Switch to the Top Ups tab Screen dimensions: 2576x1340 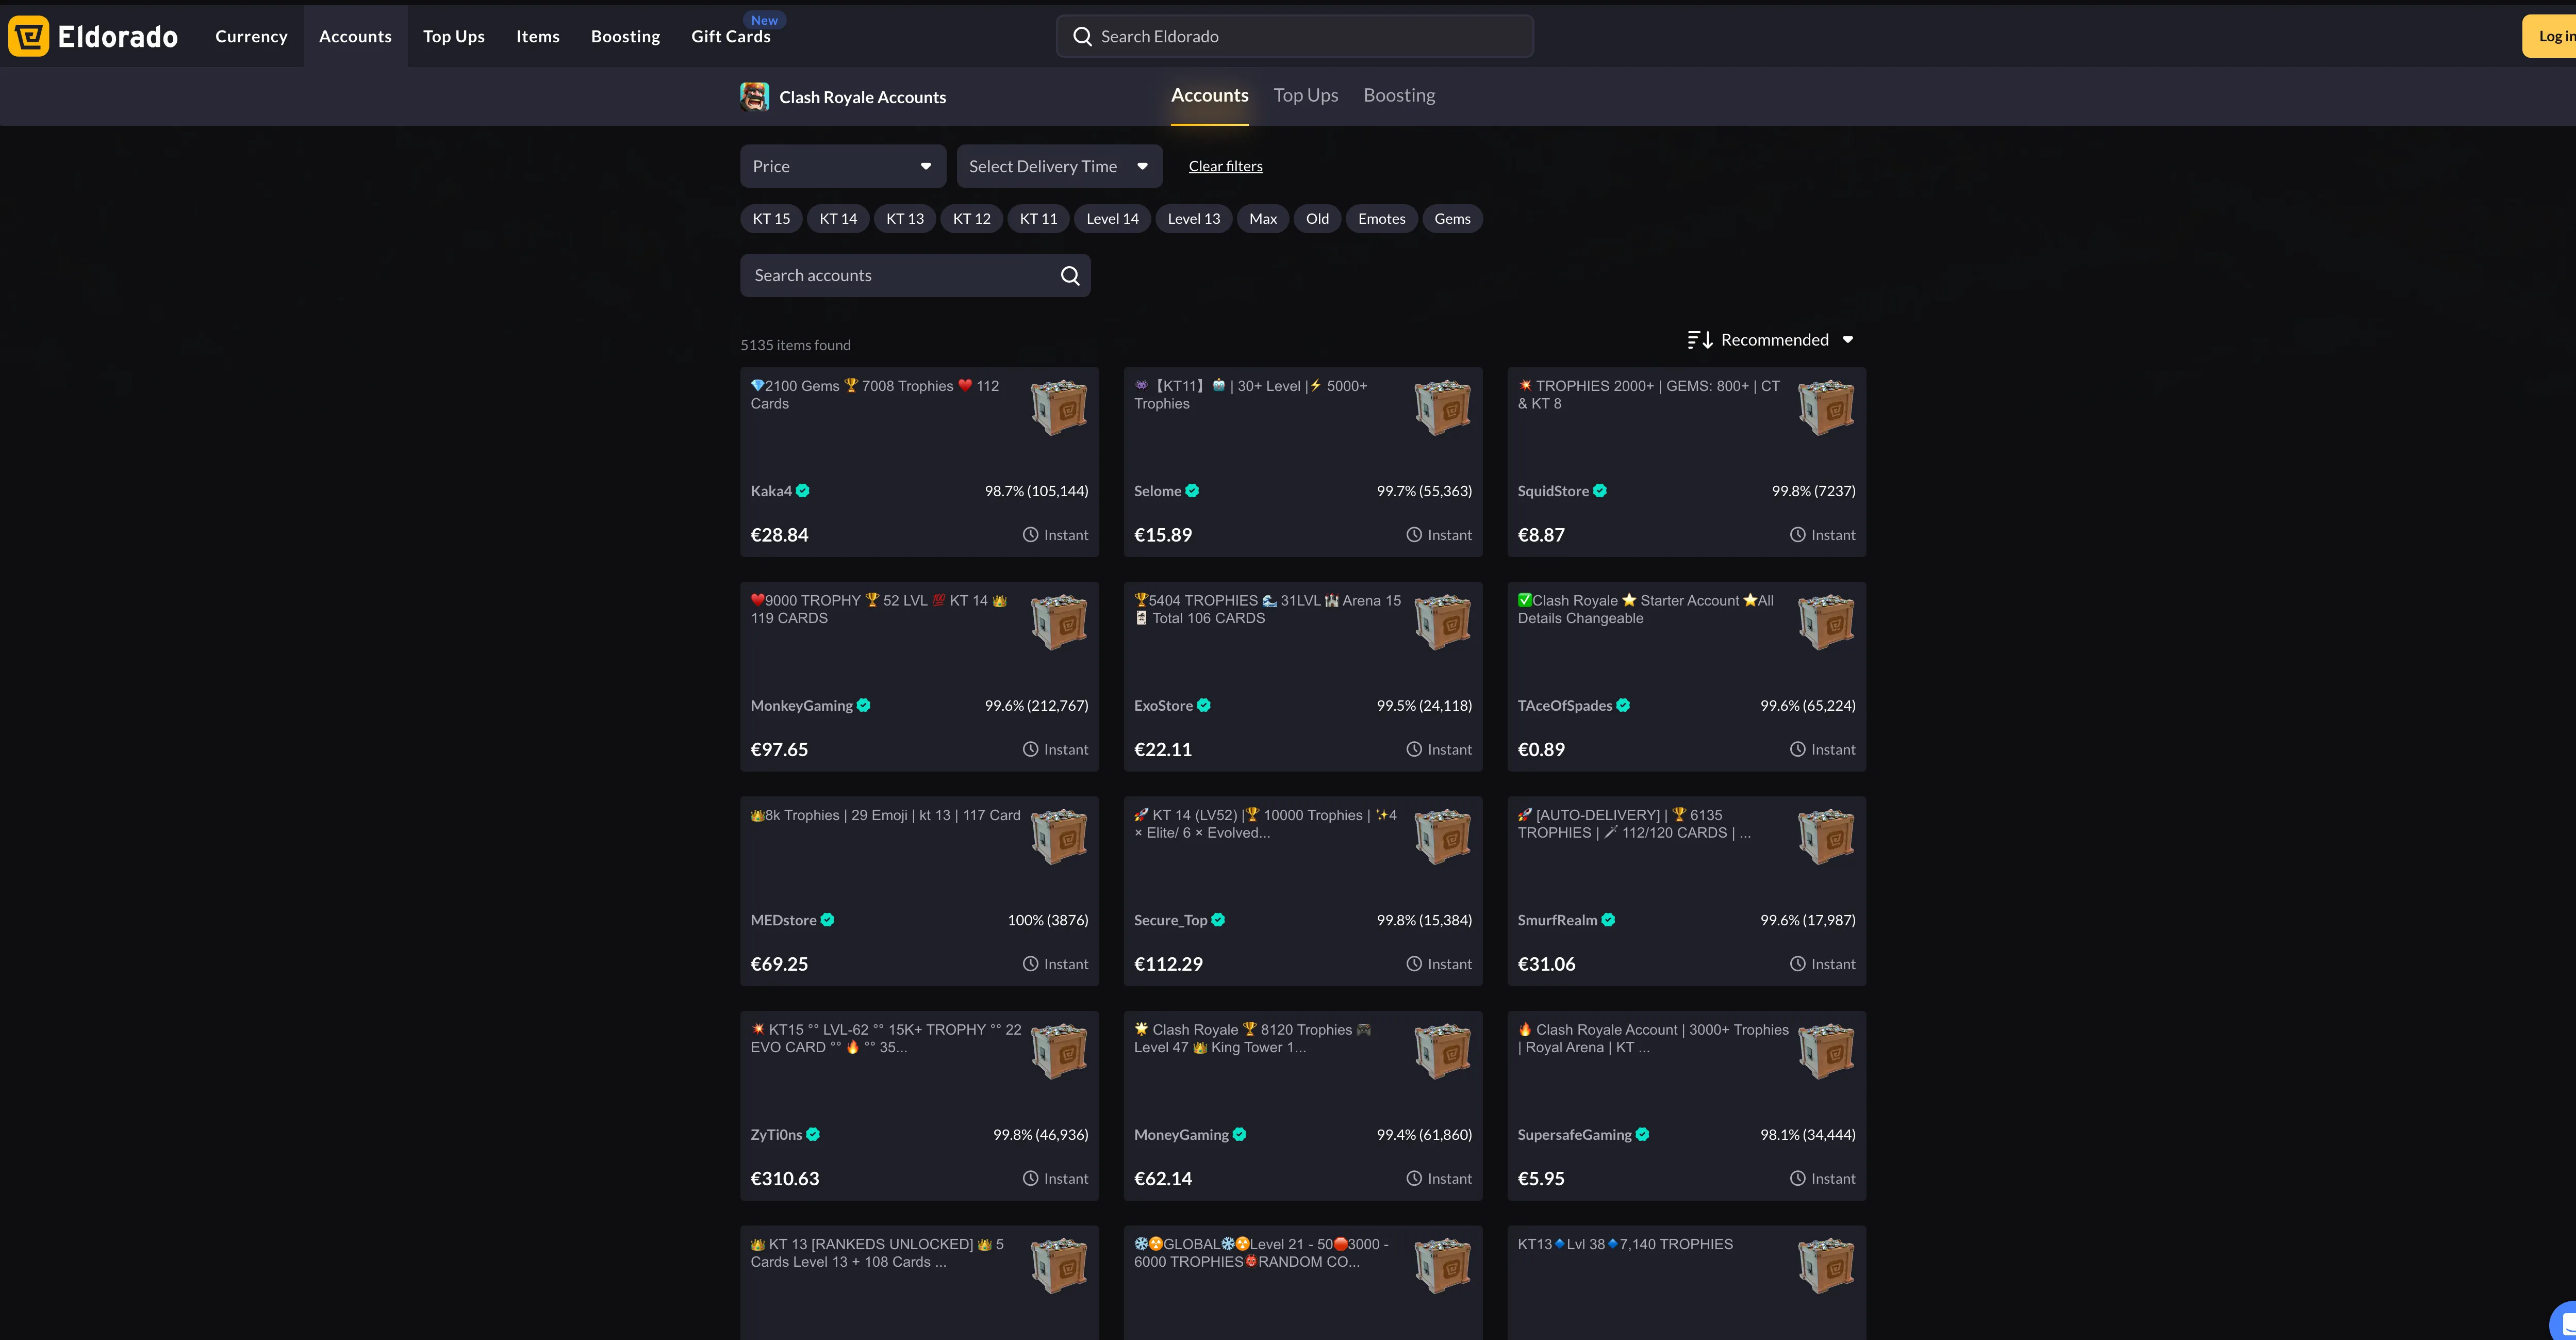(x=1305, y=96)
